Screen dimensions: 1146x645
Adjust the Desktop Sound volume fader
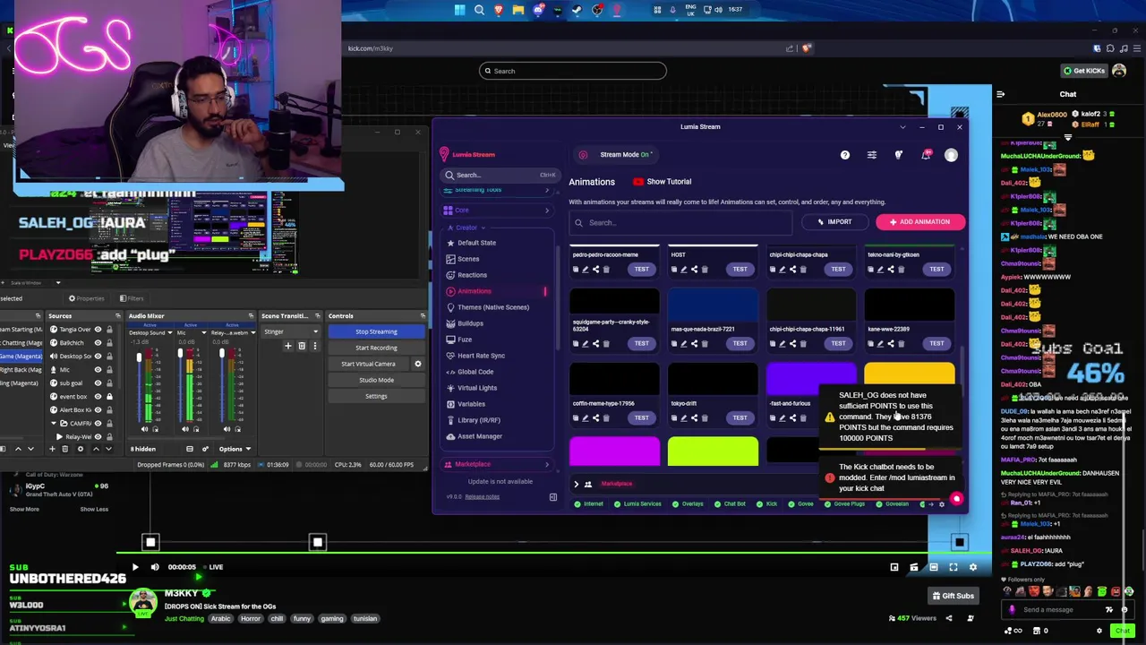pyautogui.click(x=139, y=358)
